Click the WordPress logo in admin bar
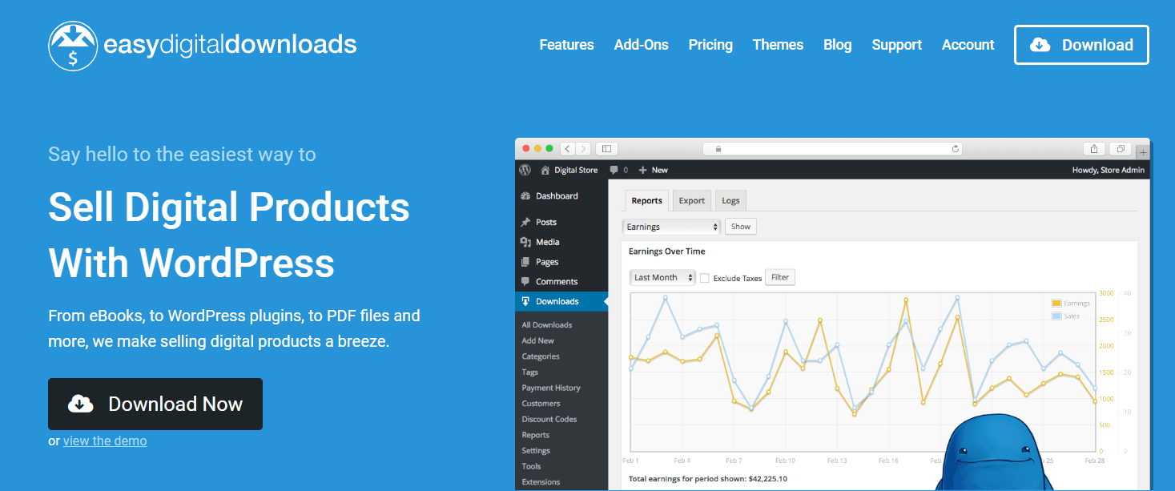Image resolution: width=1175 pixels, height=491 pixels. pos(525,170)
